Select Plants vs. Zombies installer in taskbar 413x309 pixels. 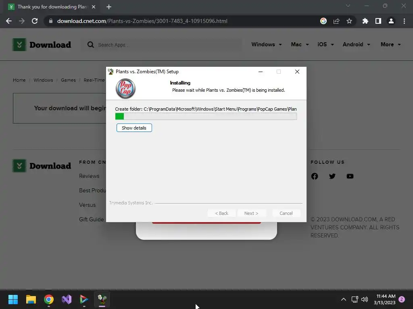102,299
